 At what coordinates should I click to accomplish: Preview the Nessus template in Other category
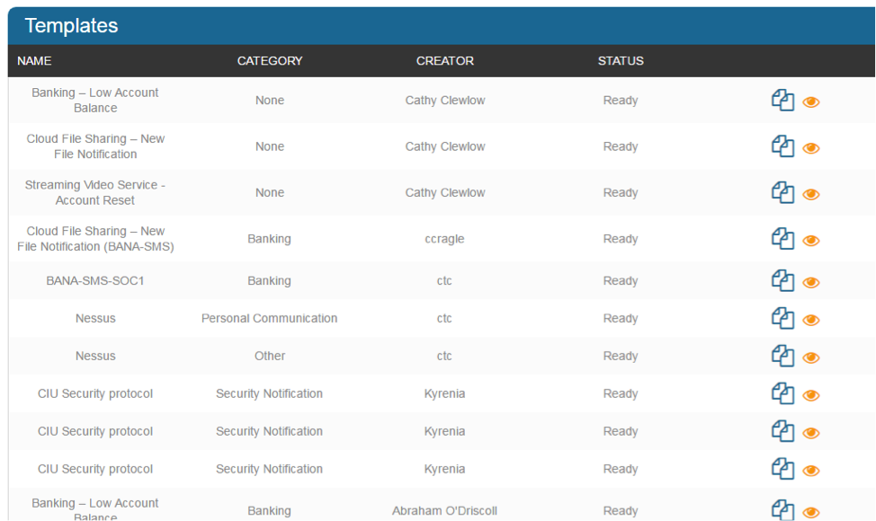pyautogui.click(x=811, y=358)
